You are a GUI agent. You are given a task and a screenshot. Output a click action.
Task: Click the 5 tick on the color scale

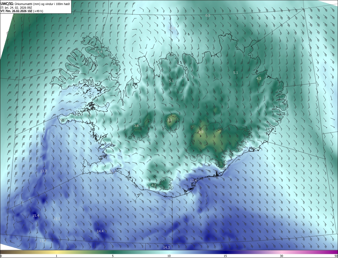point(113,256)
